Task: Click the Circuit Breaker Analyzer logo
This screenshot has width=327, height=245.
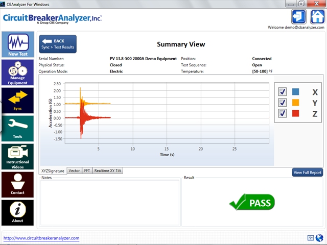Action: pyautogui.click(x=52, y=19)
